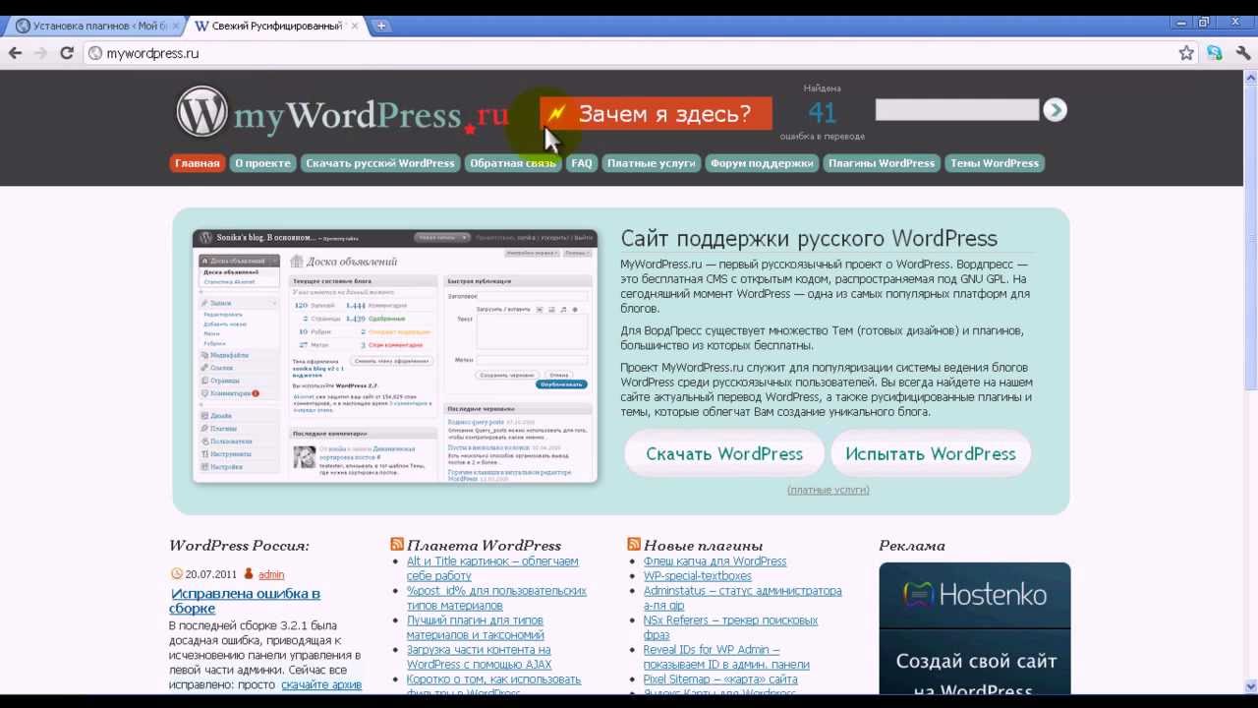Viewport: 1258px width, 708px height.
Task: Open the Skype extension icon in the toolbar
Action: click(x=1216, y=53)
